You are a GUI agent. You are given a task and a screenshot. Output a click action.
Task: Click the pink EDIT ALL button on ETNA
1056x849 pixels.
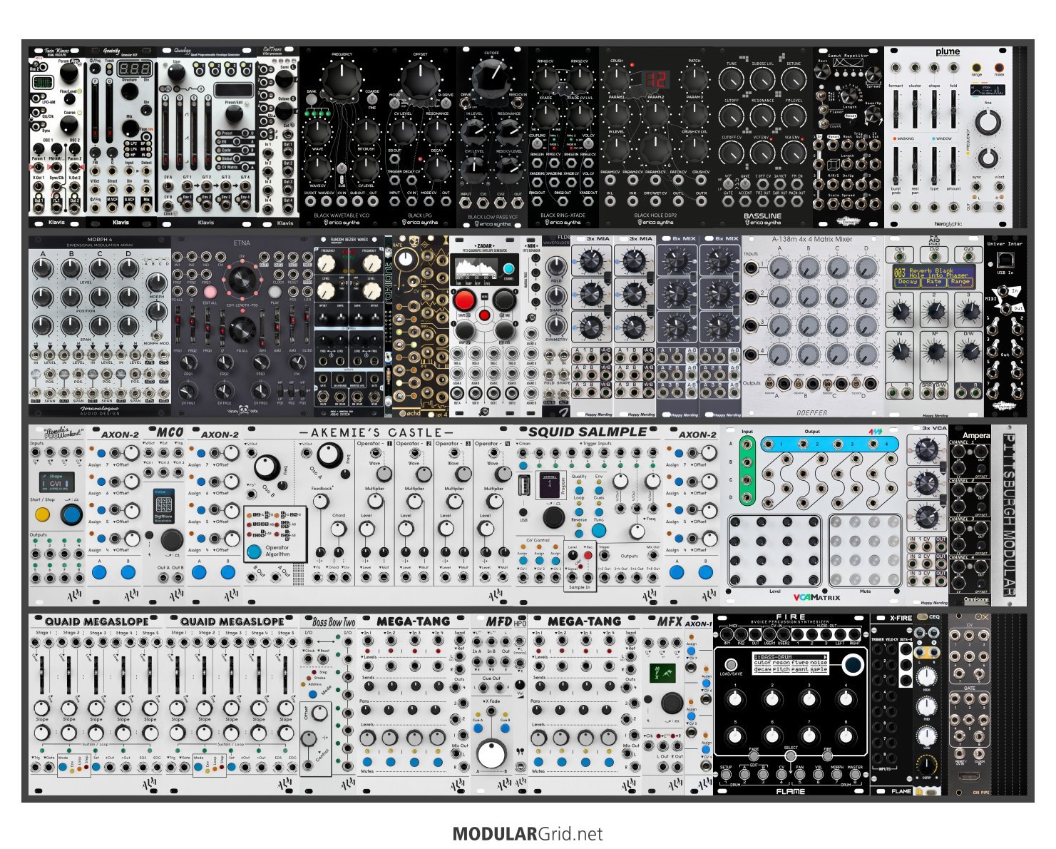point(210,293)
